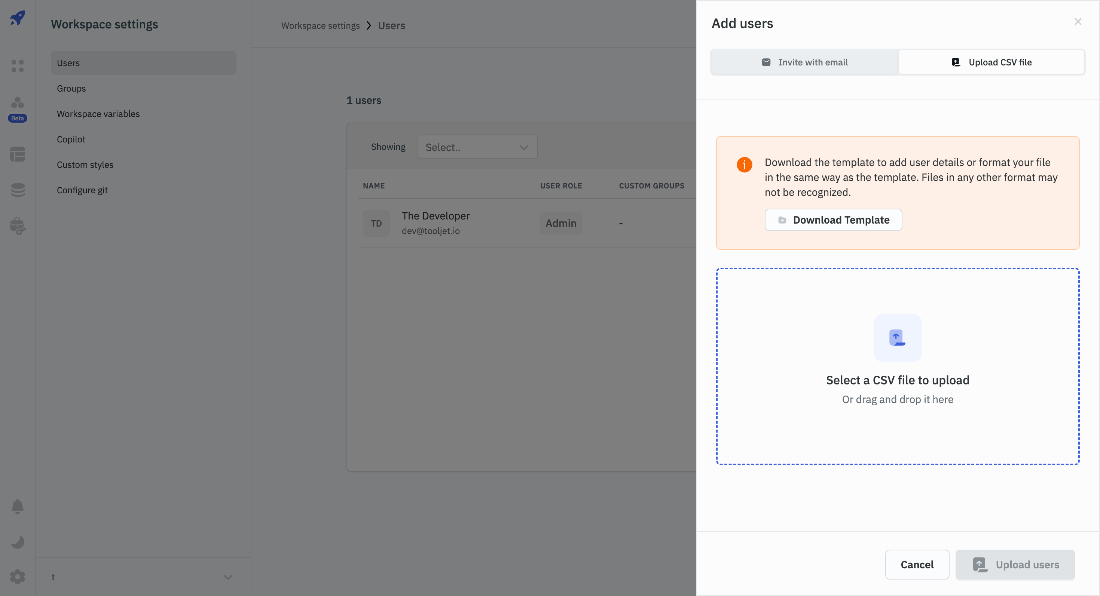The image size is (1100, 596).
Task: Click the Download Template button
Action: tap(833, 220)
